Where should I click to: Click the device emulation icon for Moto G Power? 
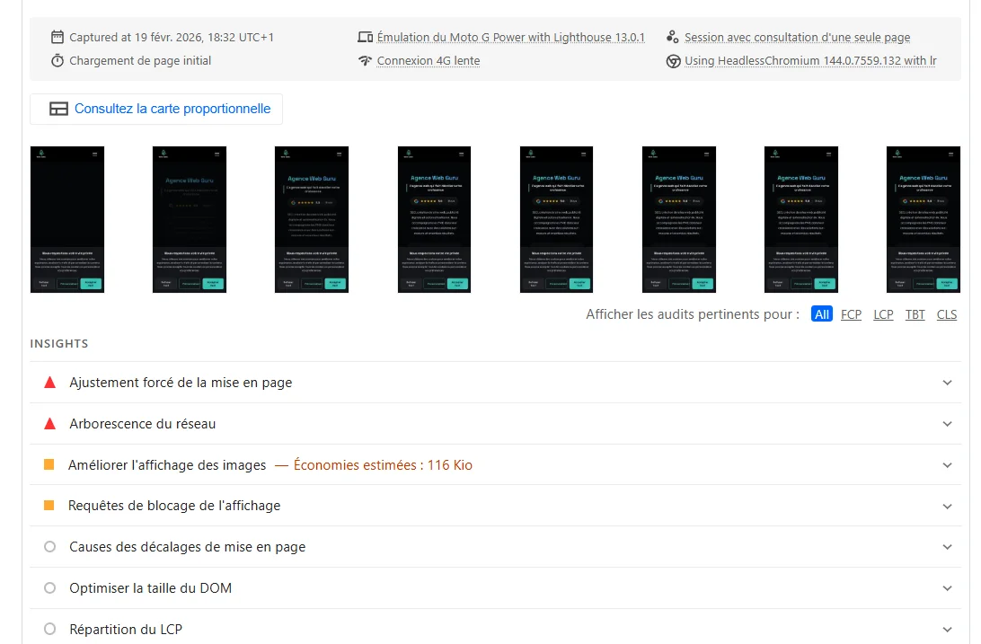click(365, 37)
